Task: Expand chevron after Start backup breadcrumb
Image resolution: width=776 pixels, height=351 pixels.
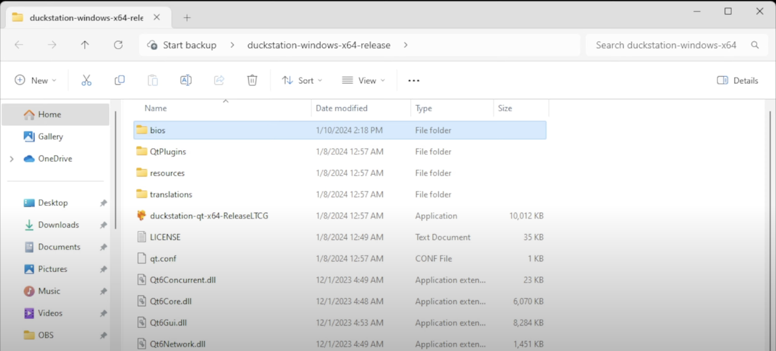Action: pos(232,45)
